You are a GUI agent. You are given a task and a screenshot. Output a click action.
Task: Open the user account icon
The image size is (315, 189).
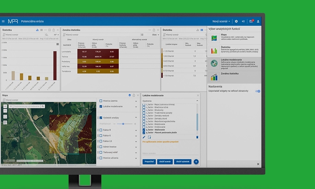click(258, 21)
